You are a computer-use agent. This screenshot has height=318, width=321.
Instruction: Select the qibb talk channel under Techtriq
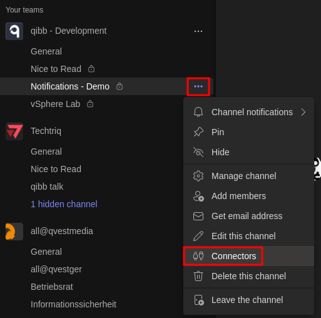47,187
